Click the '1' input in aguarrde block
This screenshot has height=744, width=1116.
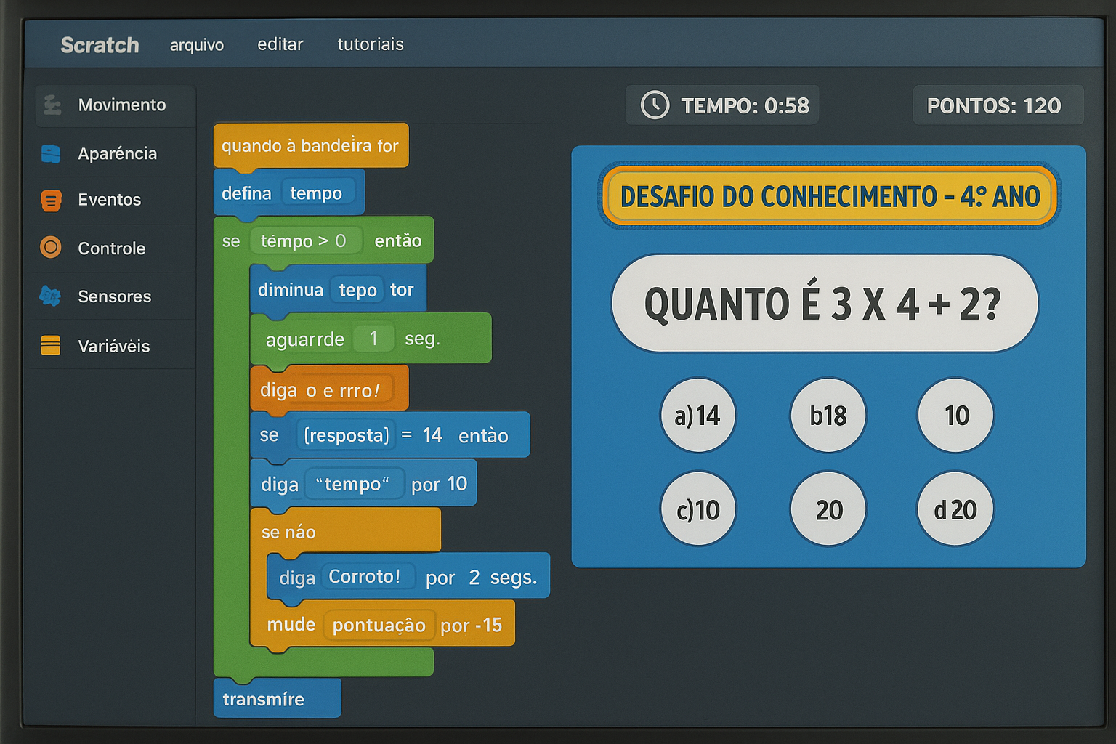(x=373, y=337)
